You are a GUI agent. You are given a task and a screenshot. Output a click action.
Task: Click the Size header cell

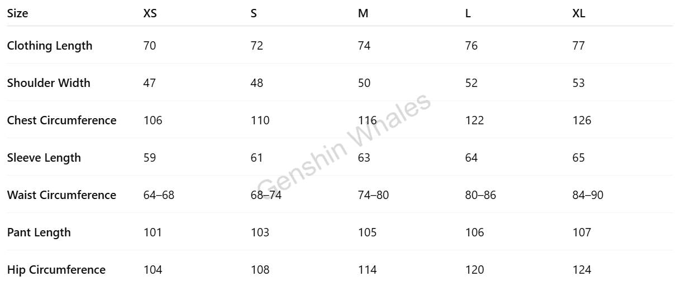[x=17, y=13]
